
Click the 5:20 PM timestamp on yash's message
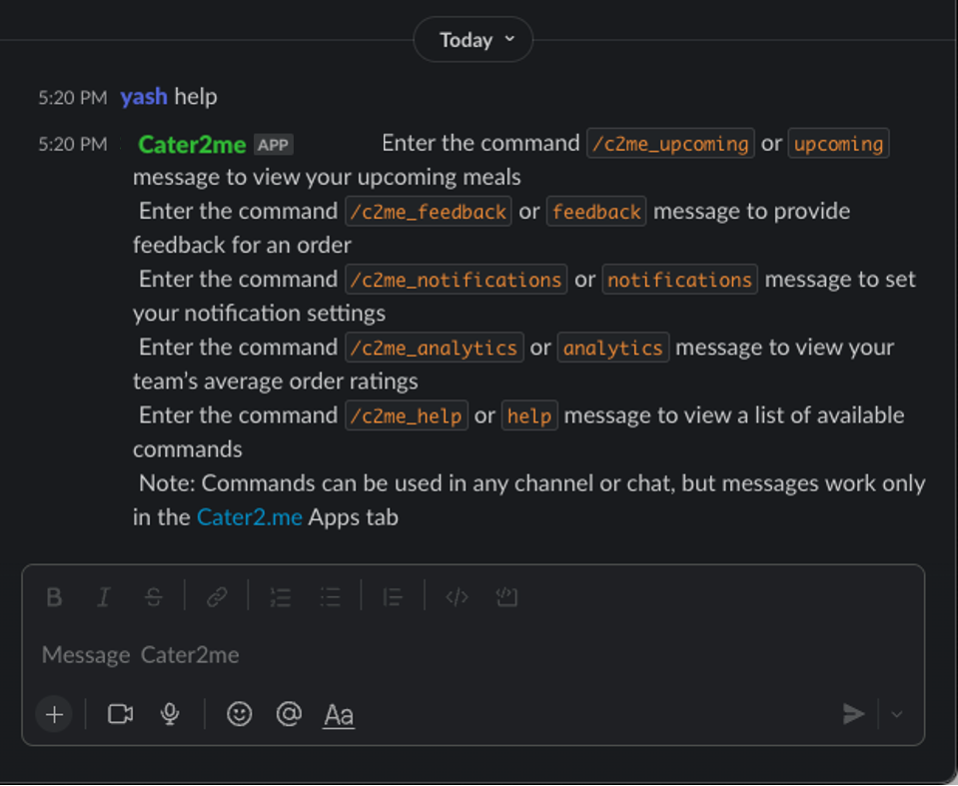(x=73, y=97)
